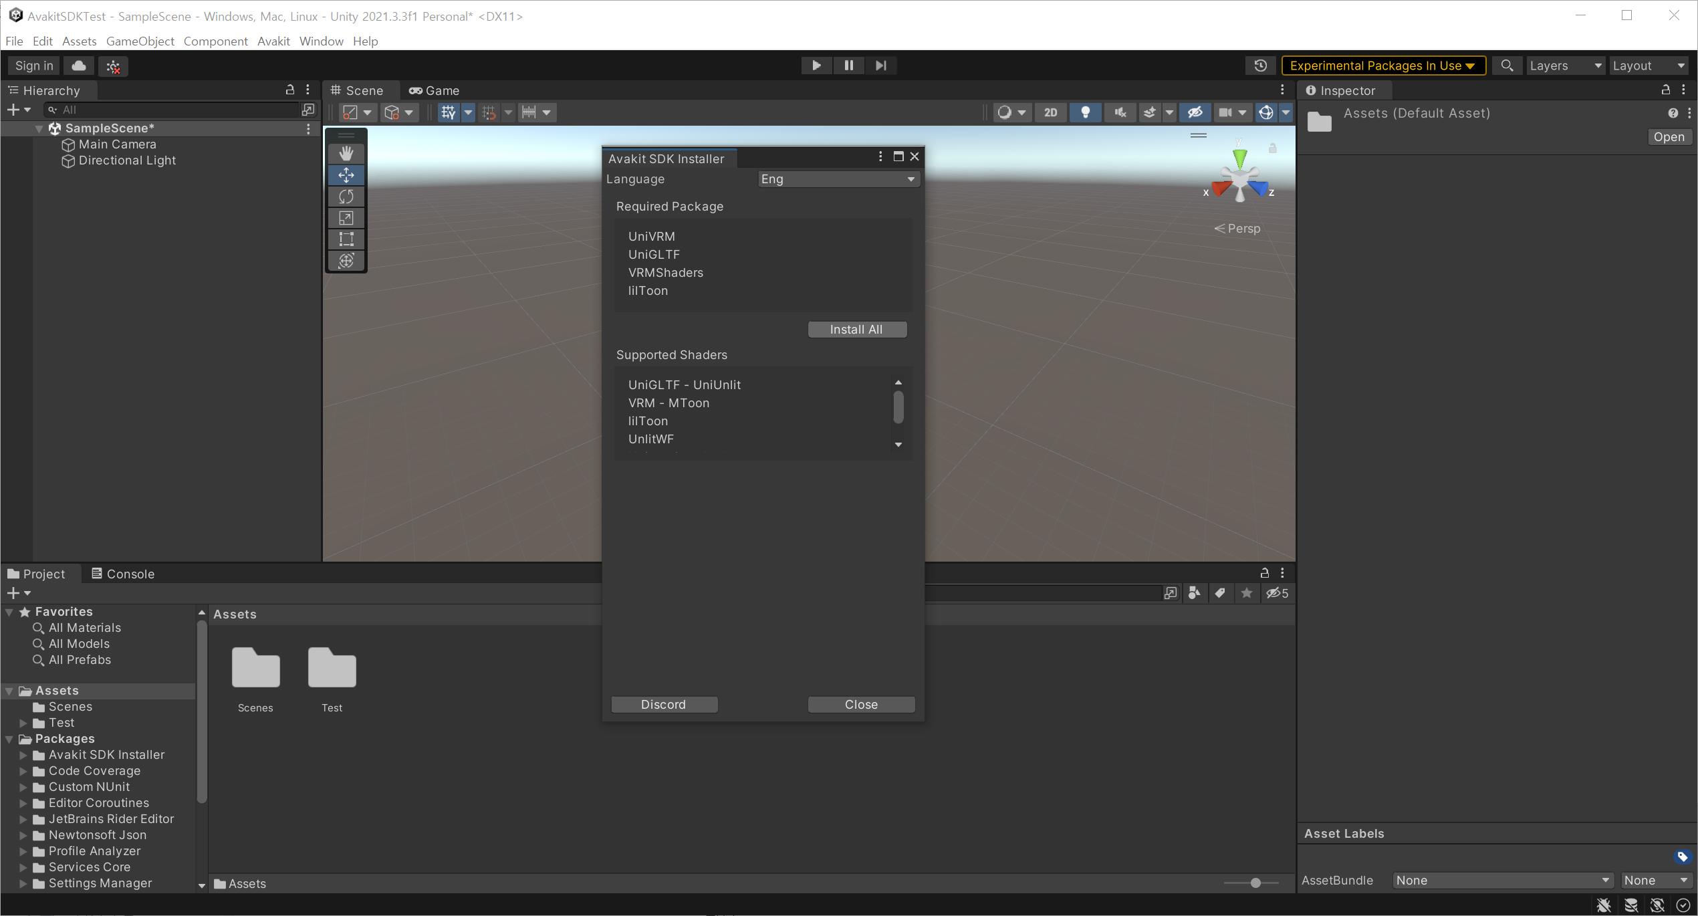This screenshot has width=1698, height=916.
Task: Open the Language dropdown showing Eng
Action: 838,179
